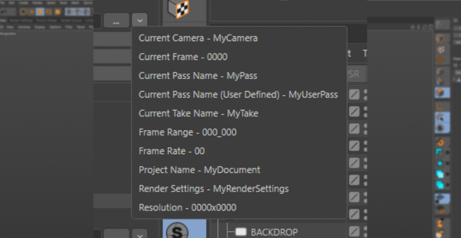Viewport: 461px width, 238px height.
Task: Choose Current Camera - MyCamera token
Action: [x=239, y=38]
